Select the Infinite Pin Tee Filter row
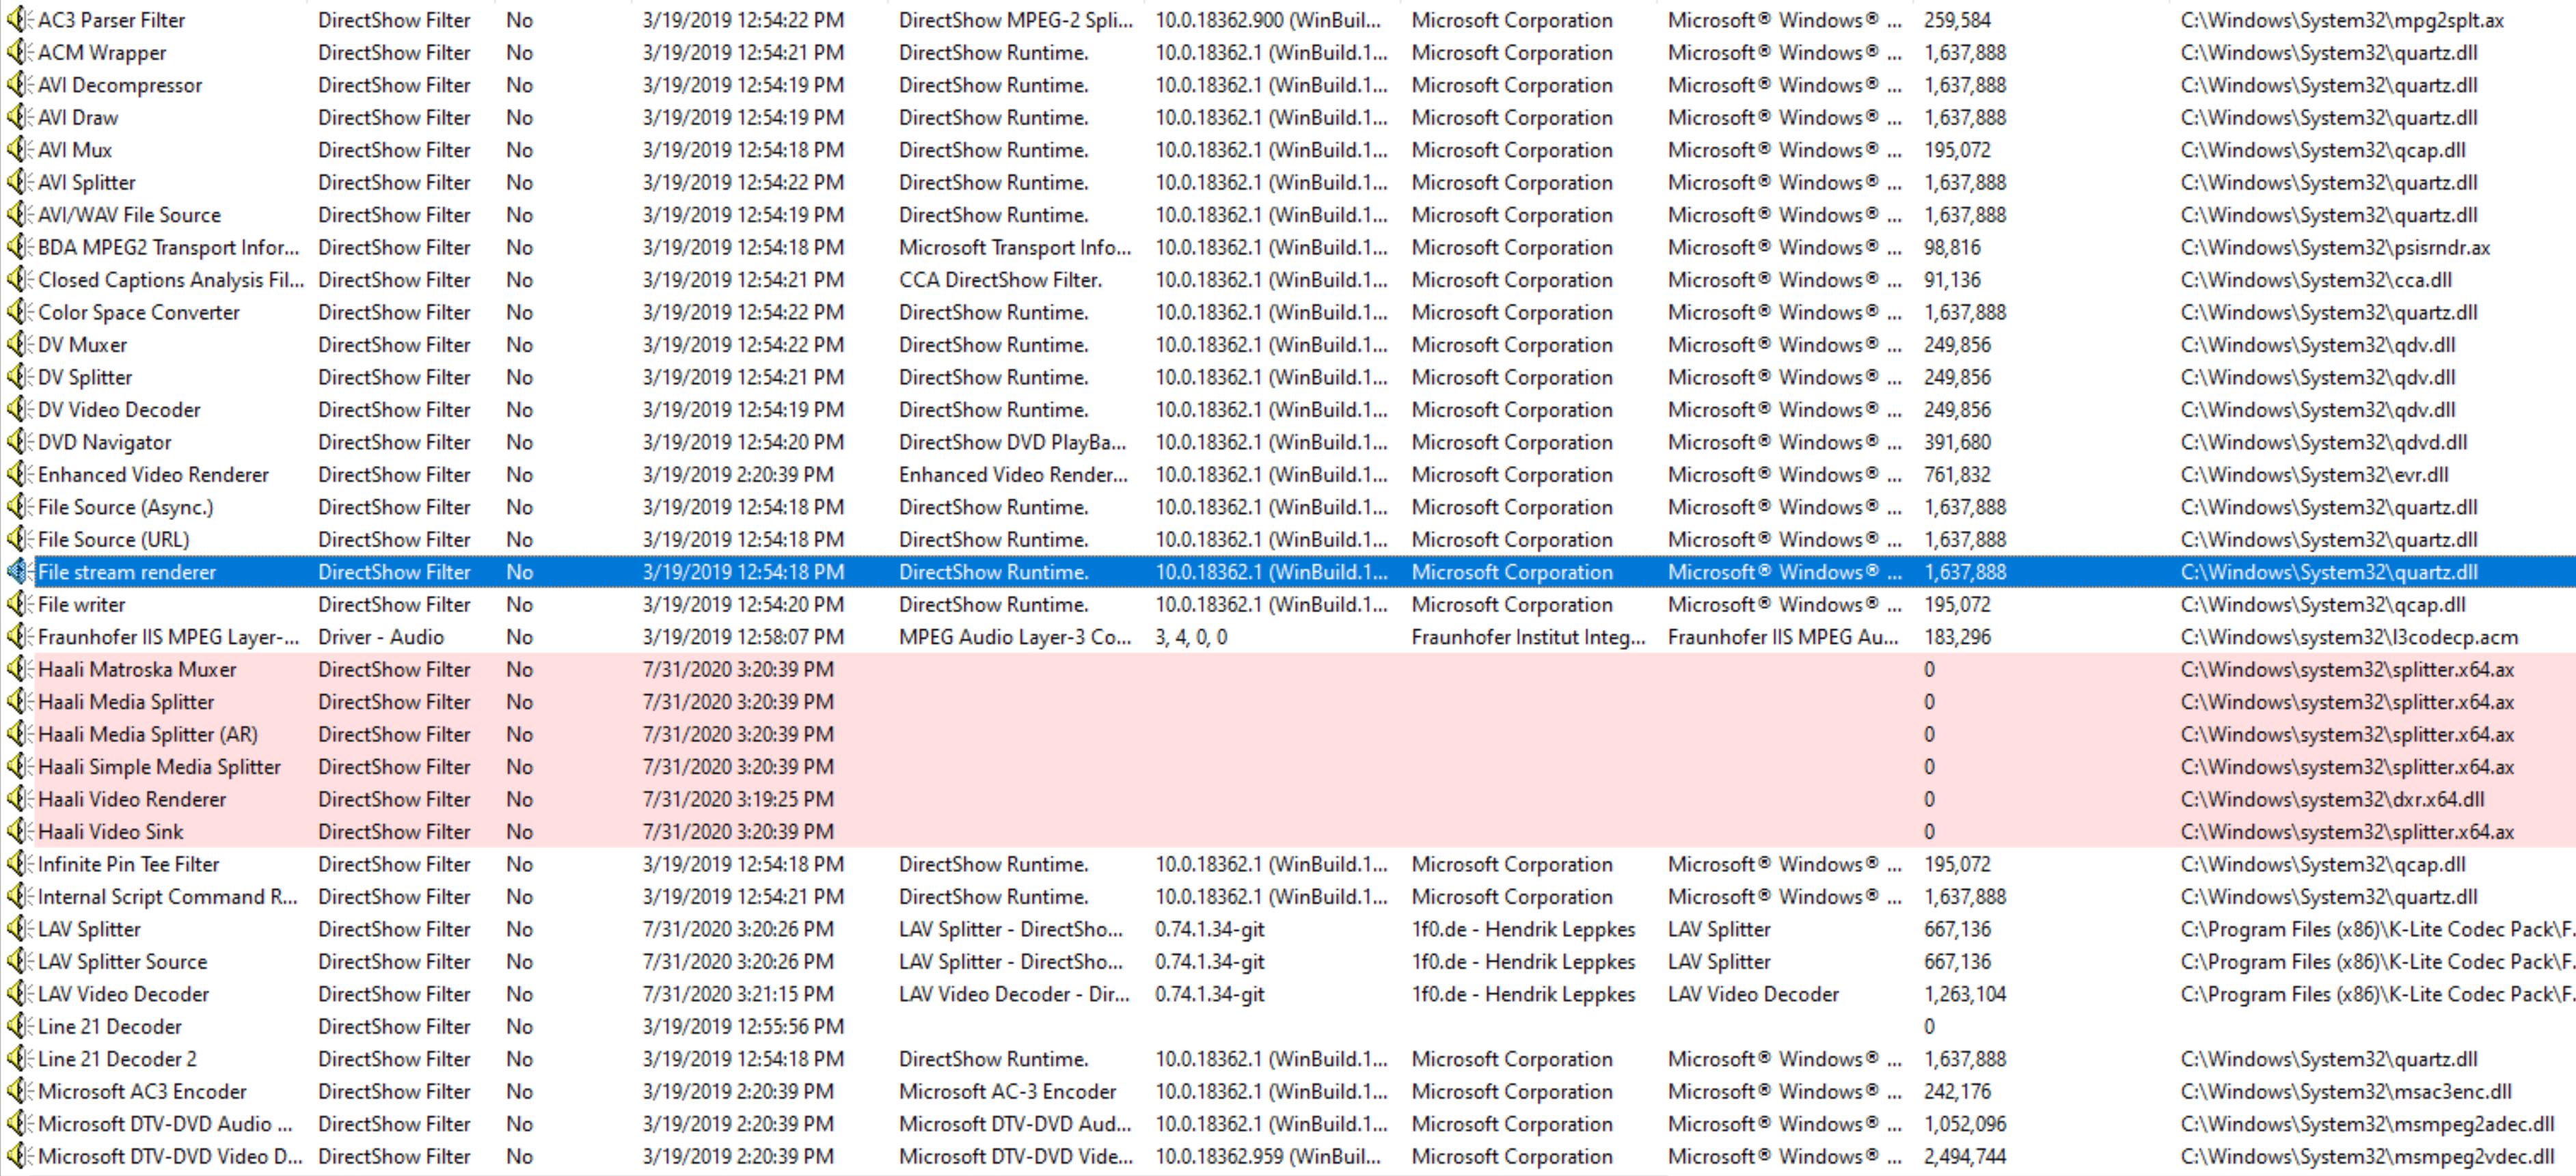This screenshot has width=2576, height=1176. tap(128, 864)
